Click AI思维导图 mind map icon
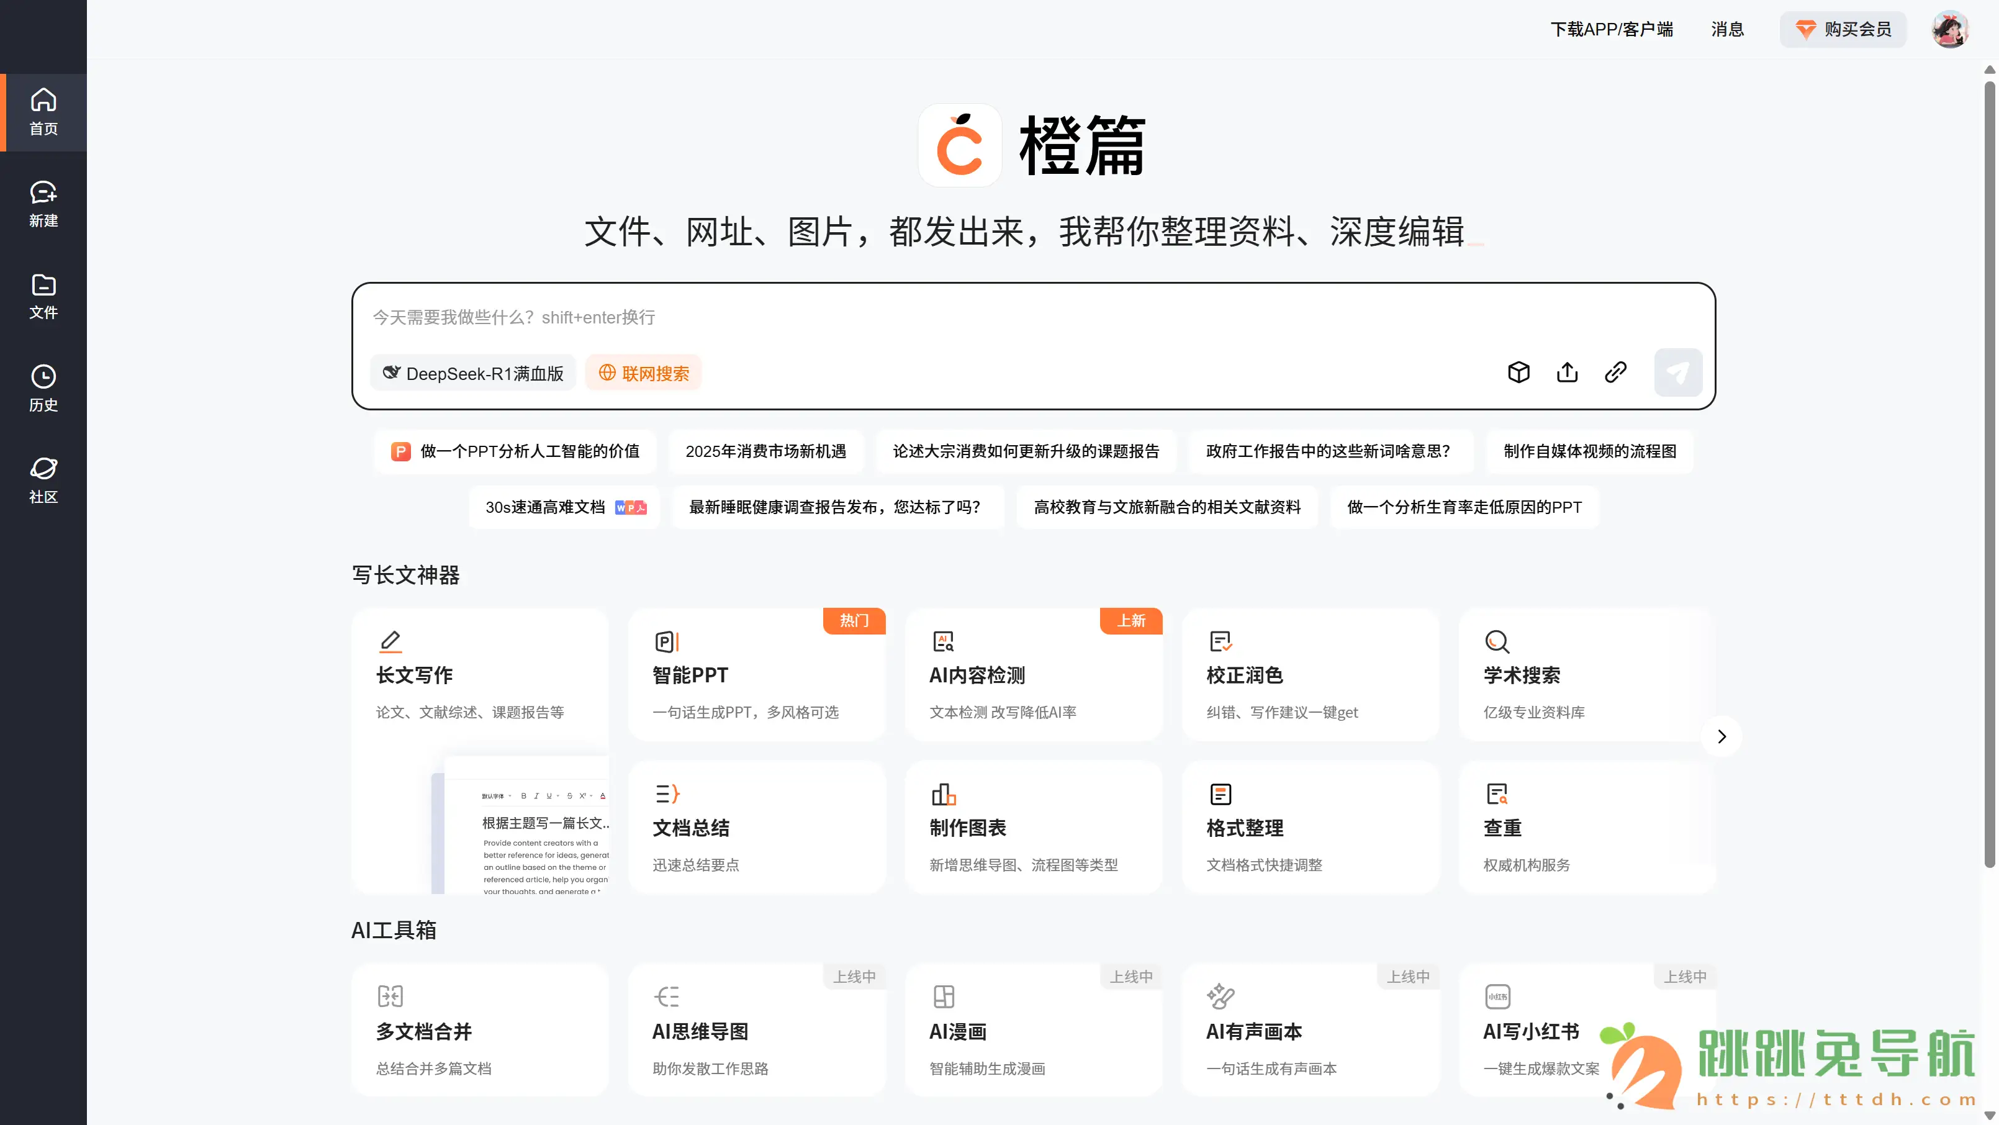This screenshot has height=1125, width=1999. (667, 996)
